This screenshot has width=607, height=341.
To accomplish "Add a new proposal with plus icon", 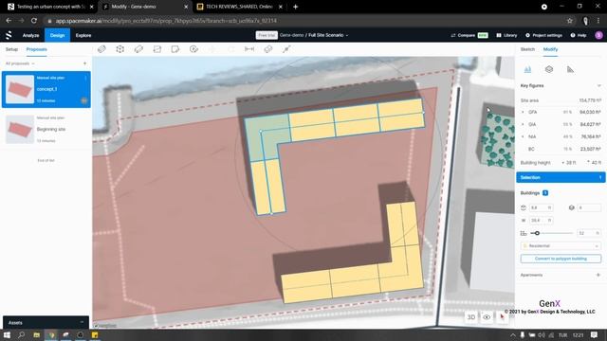I will tap(84, 63).
